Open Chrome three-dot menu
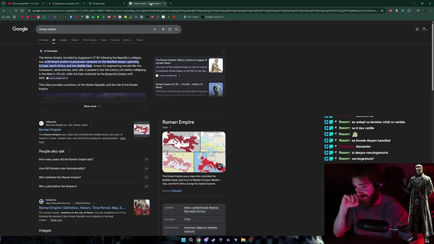 (x=430, y=11)
